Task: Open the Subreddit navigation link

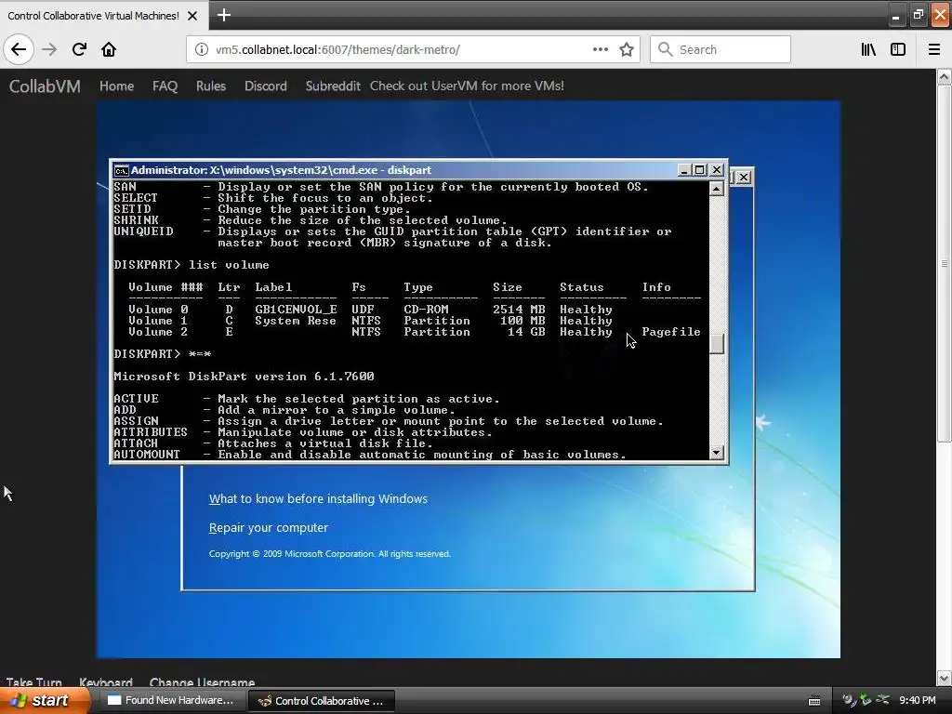Action: [333, 86]
